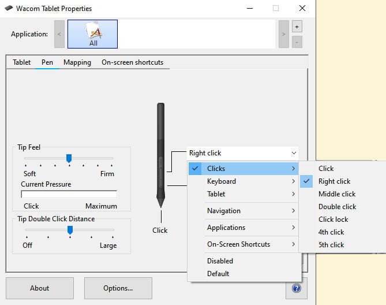Screen dimensions: 386x305
Task: Click the pen tip Click label
Action: point(160,230)
